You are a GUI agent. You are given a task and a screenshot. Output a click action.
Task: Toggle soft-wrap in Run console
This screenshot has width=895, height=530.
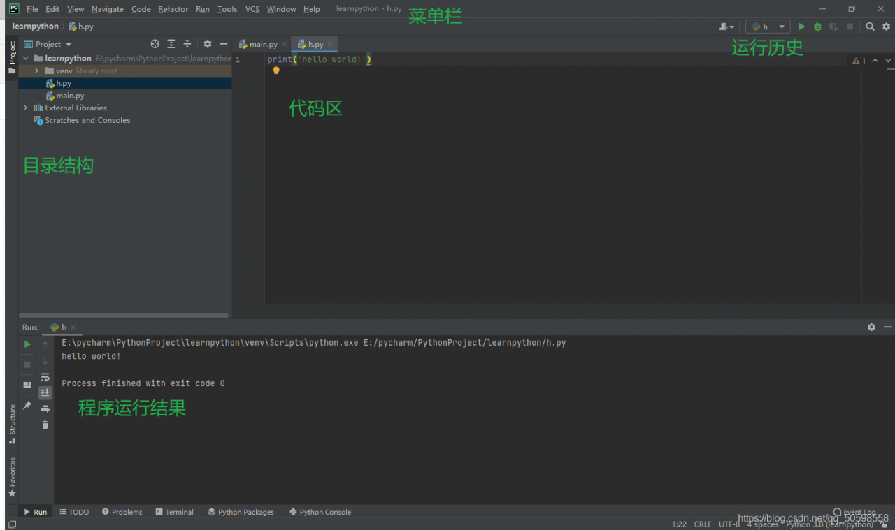45,377
